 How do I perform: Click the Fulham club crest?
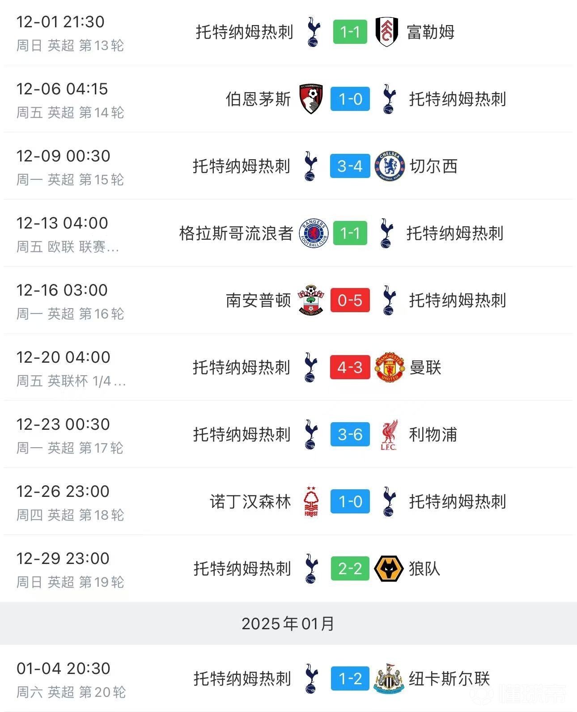coord(387,32)
